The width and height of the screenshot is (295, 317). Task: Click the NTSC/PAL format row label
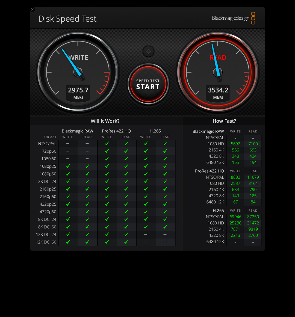tap(47, 144)
